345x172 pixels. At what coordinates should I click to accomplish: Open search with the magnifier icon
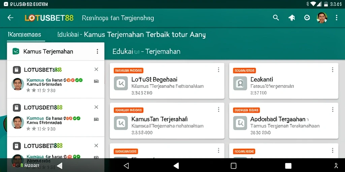click(276, 18)
